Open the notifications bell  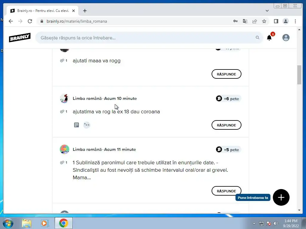(x=269, y=38)
